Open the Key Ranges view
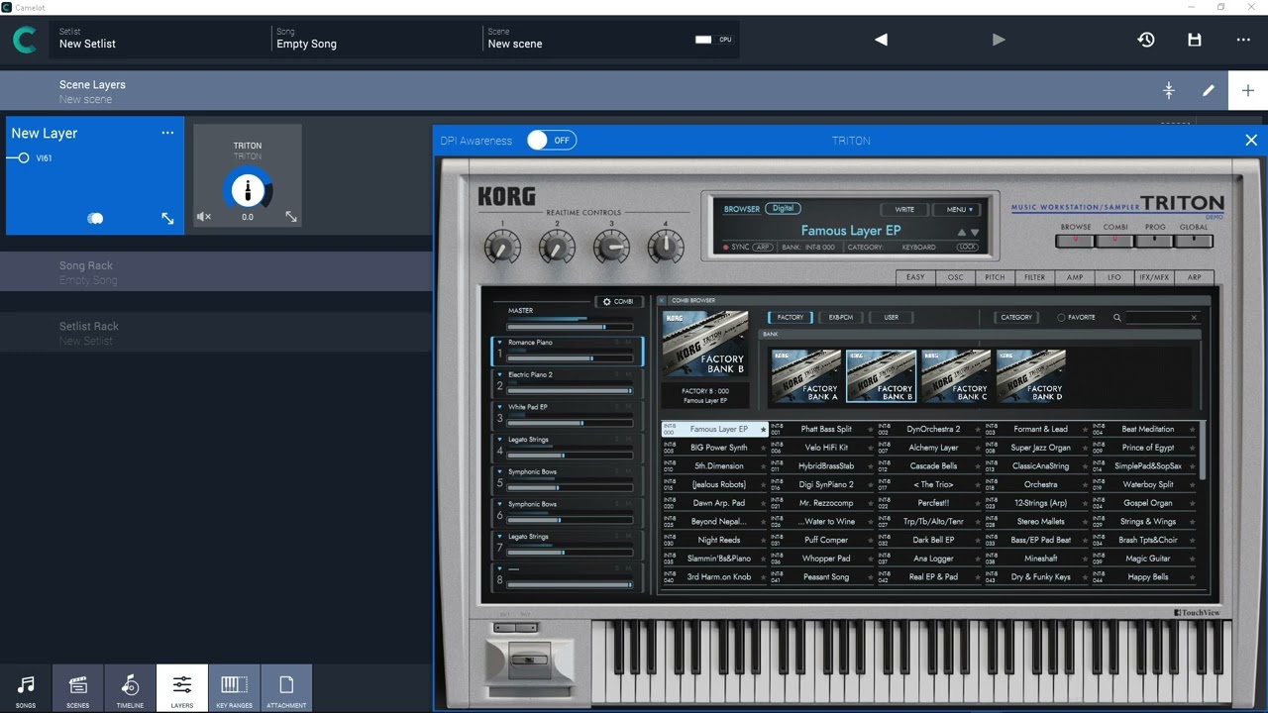 click(x=234, y=689)
